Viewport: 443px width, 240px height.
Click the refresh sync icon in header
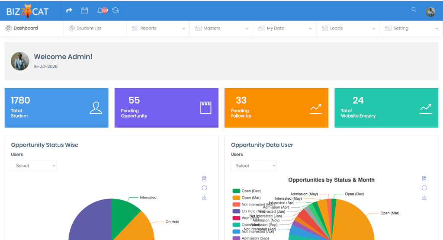coord(115,10)
